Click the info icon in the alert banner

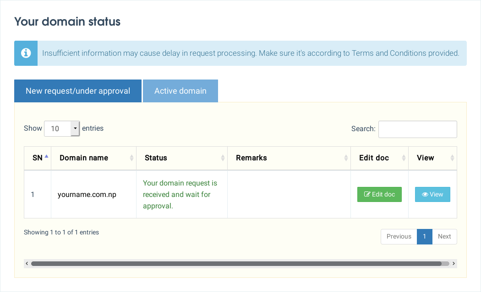point(26,53)
